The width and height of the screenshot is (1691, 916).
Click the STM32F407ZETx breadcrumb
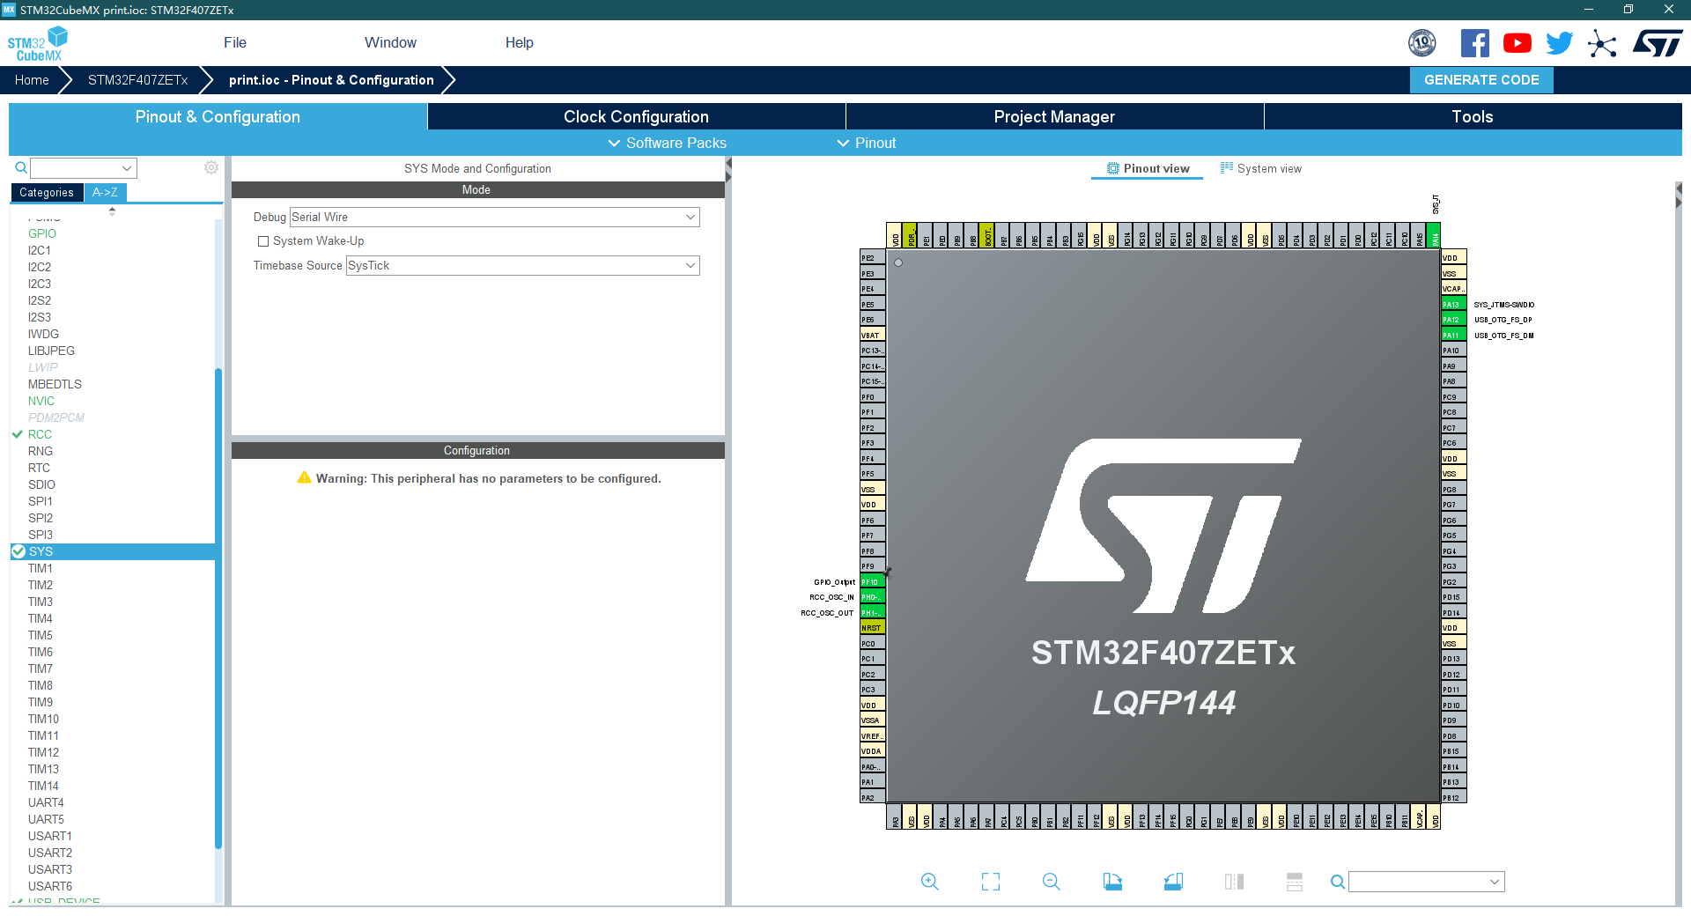point(137,79)
